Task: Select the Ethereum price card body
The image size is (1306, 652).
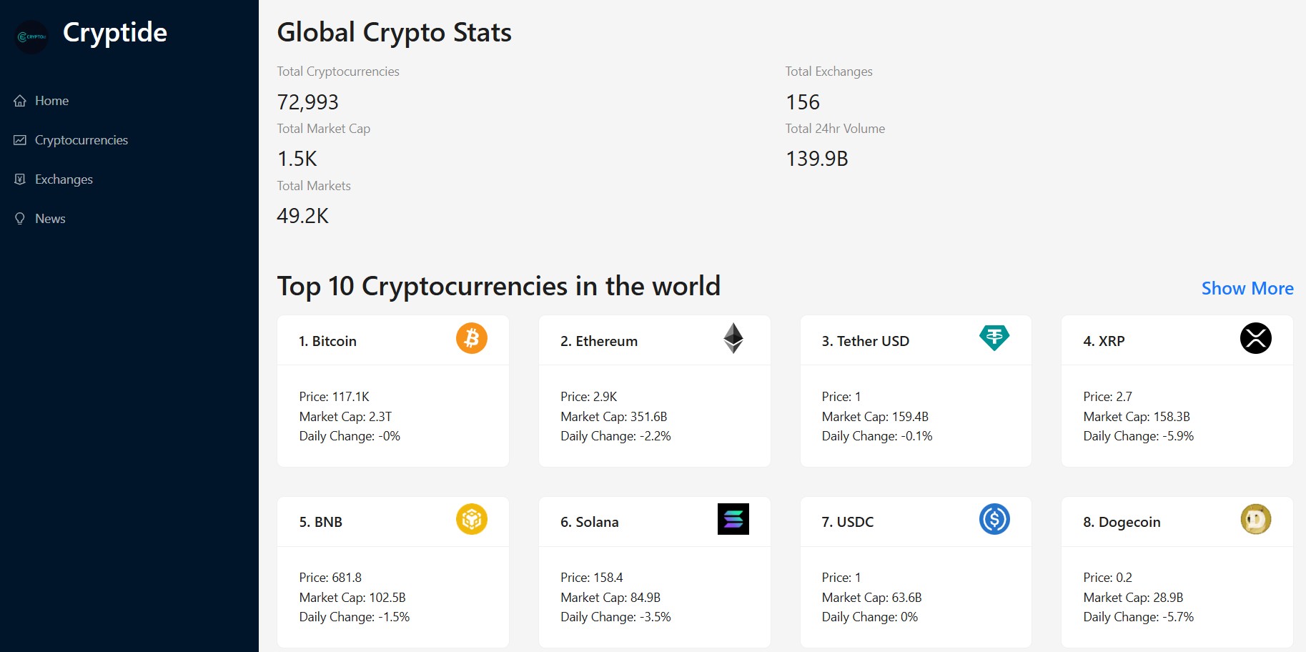Action: tap(654, 416)
